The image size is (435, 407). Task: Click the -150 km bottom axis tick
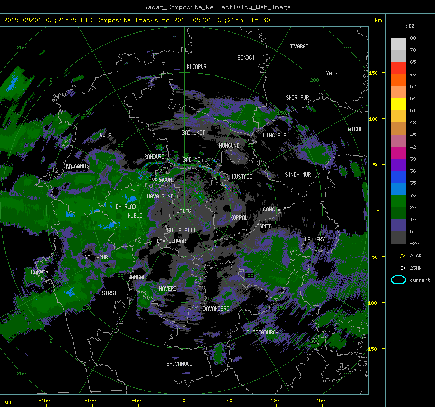[44, 400]
